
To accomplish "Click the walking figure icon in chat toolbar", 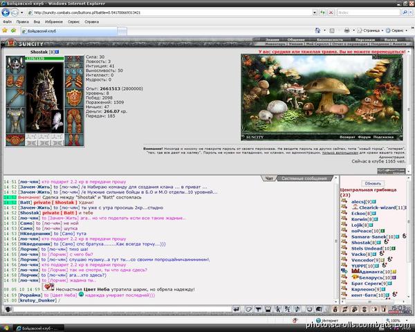I will click(x=277, y=309).
